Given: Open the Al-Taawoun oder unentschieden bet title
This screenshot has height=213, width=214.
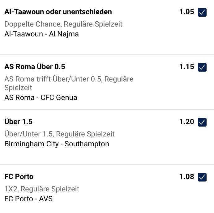Looking at the screenshot, I should [x=58, y=12].
